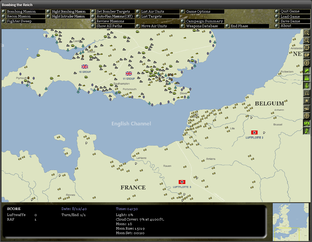Screen dimensions: 312x242
Task: Select the Luftflotte 3 flag on map
Action: point(182,182)
